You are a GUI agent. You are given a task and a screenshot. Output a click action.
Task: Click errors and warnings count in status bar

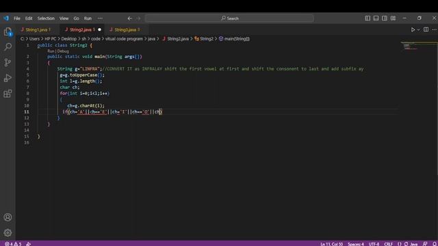[13, 244]
